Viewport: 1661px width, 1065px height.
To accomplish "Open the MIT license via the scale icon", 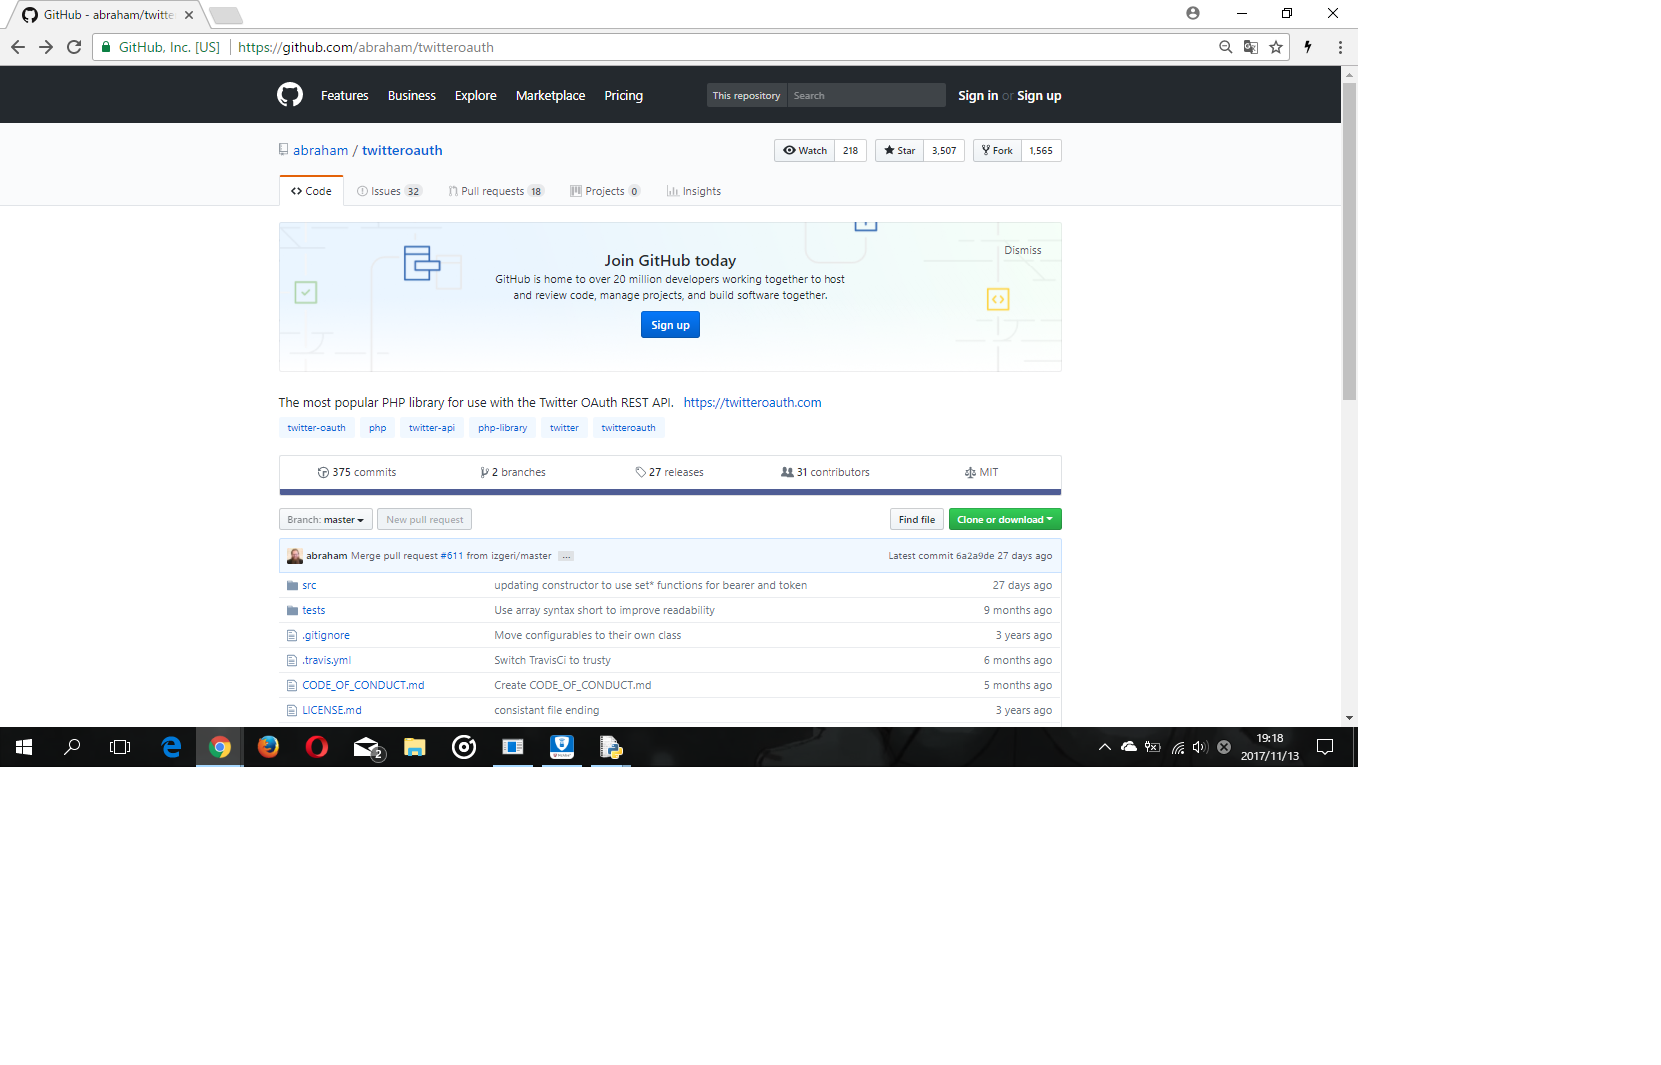I will point(969,472).
